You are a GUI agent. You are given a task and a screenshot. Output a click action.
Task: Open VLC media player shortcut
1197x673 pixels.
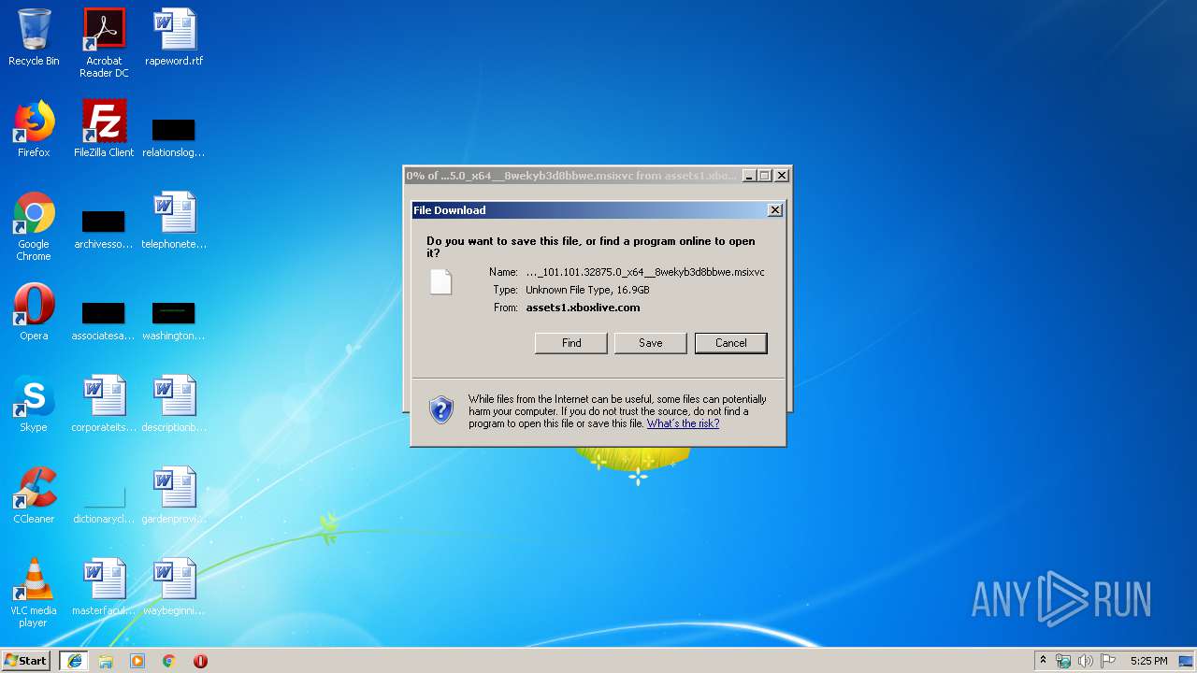point(34,593)
